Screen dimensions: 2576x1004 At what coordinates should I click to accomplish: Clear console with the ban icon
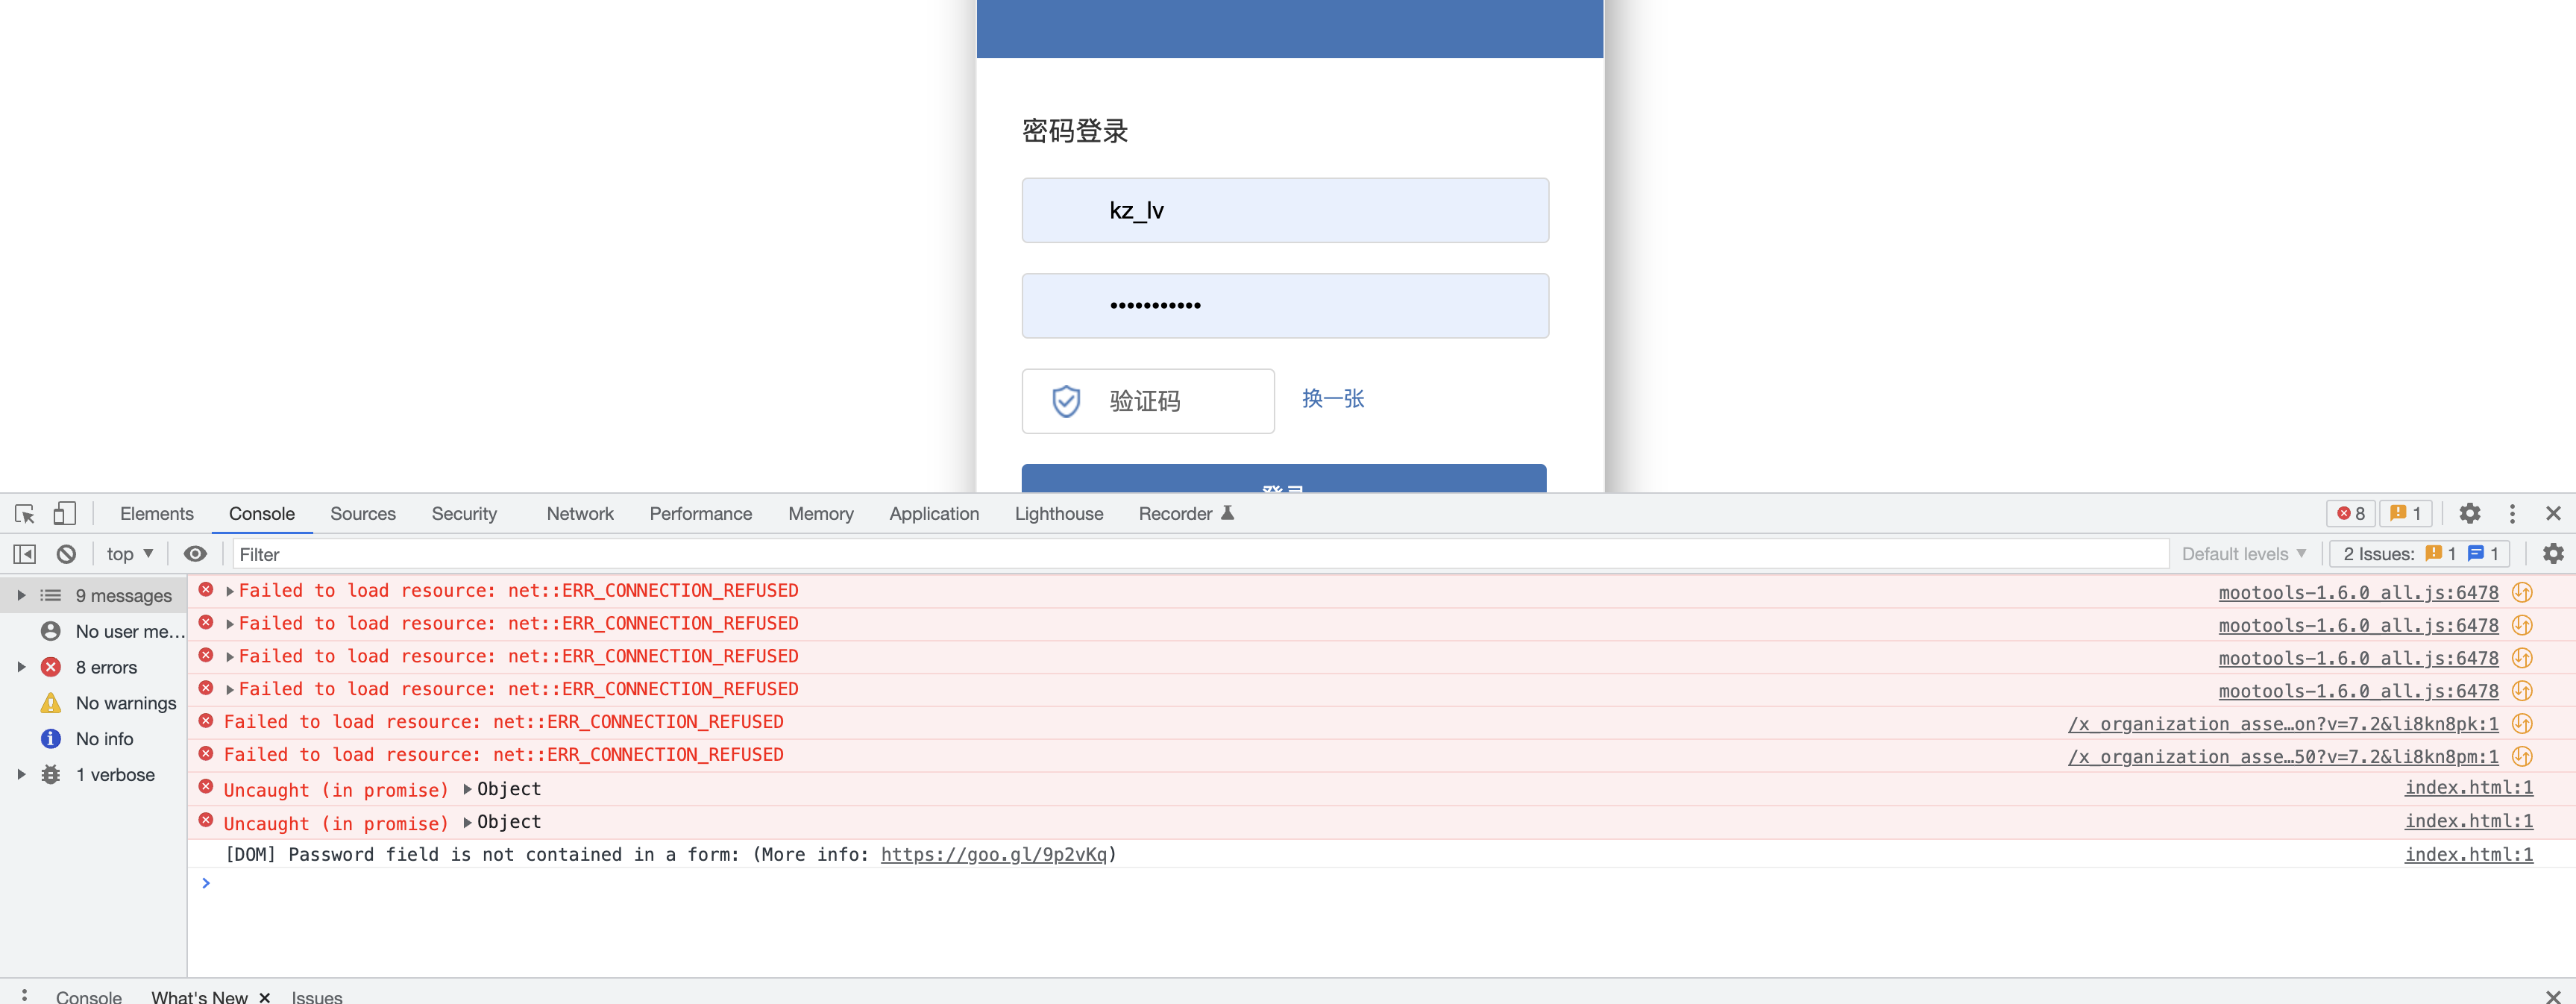pyautogui.click(x=66, y=554)
